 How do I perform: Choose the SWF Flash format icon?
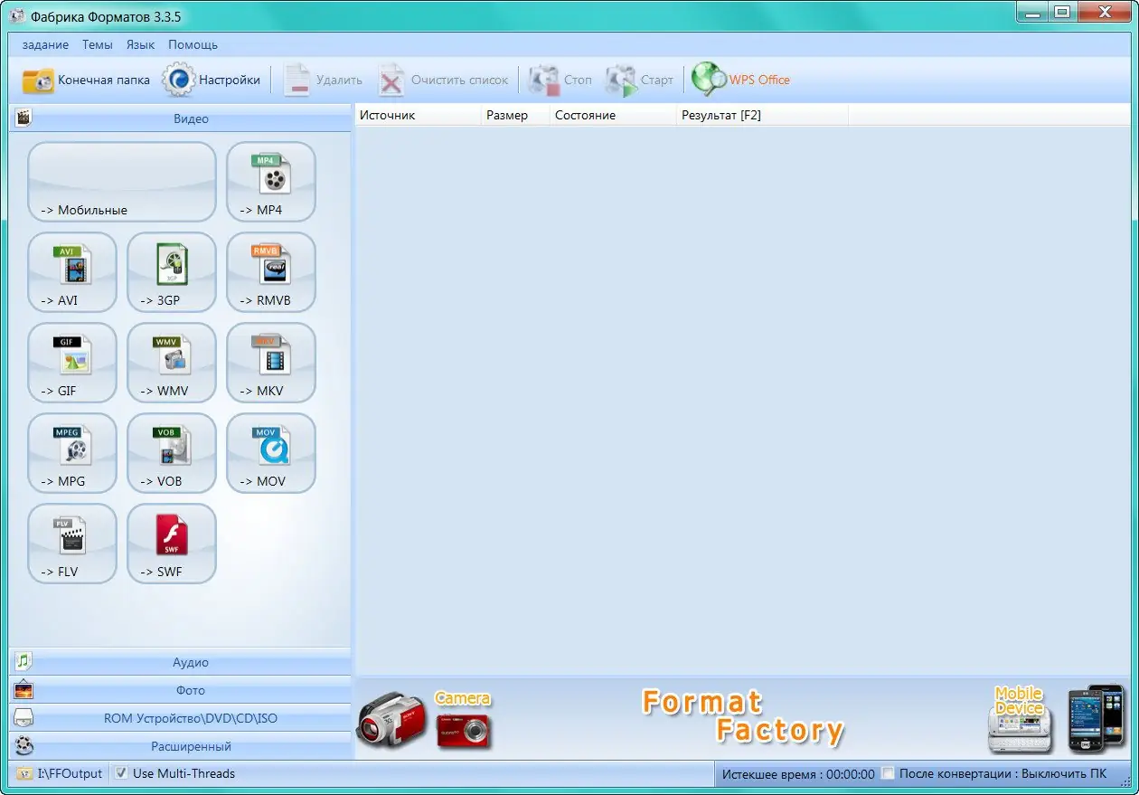tap(172, 544)
